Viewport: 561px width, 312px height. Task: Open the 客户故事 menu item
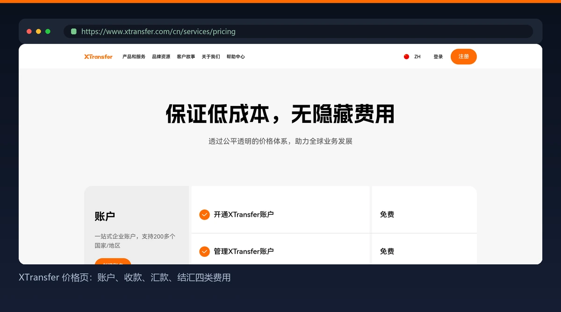[186, 57]
